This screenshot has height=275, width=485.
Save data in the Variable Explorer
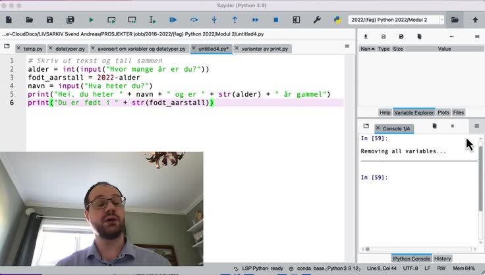coord(384,37)
